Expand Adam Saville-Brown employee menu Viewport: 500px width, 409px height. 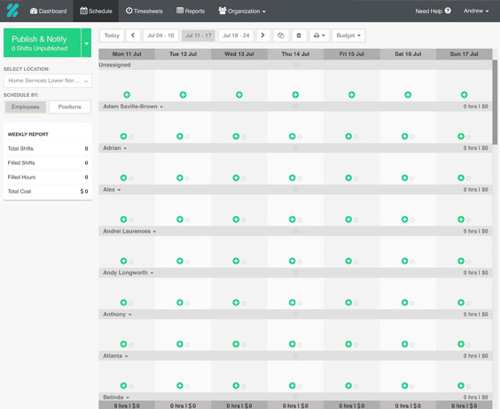click(133, 106)
